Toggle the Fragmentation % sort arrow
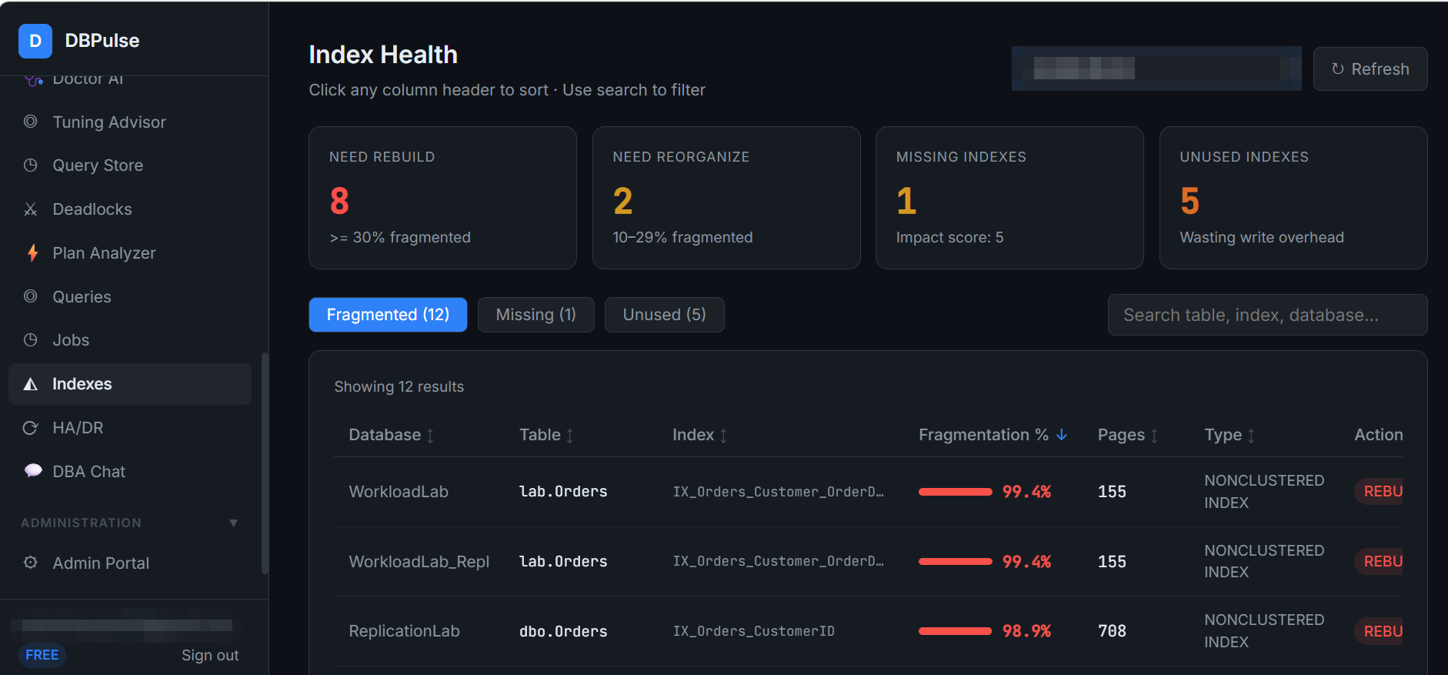The width and height of the screenshot is (1448, 675). tap(1062, 435)
